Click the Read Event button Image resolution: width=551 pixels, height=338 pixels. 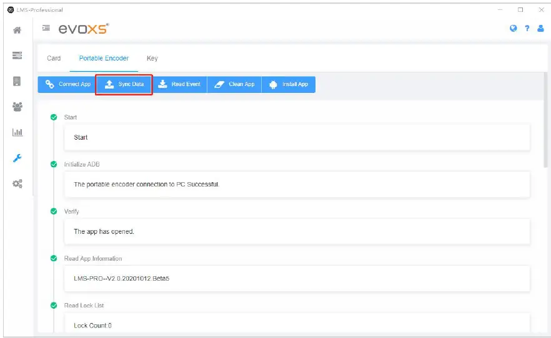[x=179, y=85]
